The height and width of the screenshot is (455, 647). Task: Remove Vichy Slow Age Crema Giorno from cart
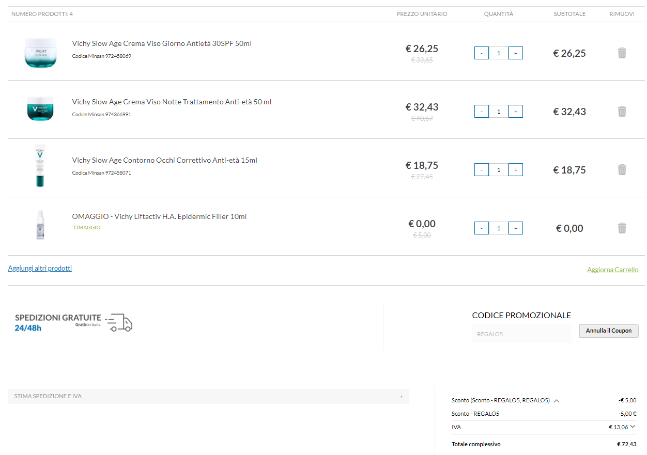[622, 53]
